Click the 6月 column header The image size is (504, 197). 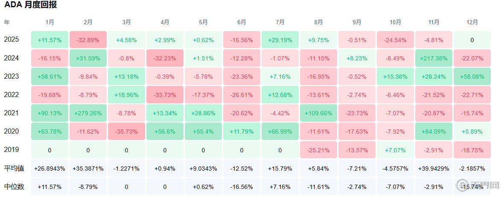pos(242,22)
